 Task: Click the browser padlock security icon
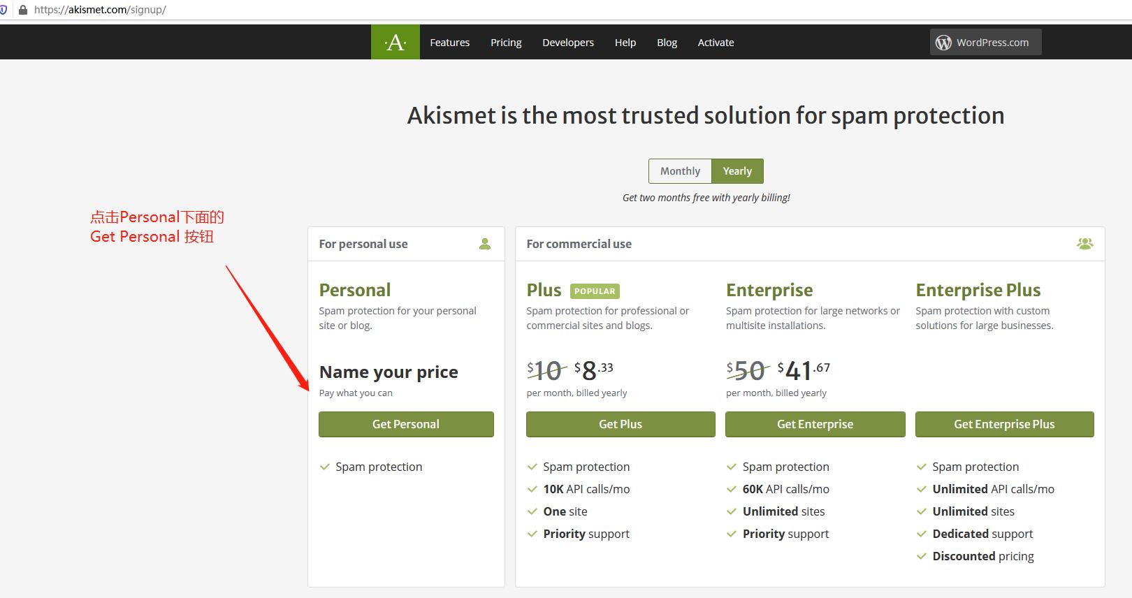point(23,10)
